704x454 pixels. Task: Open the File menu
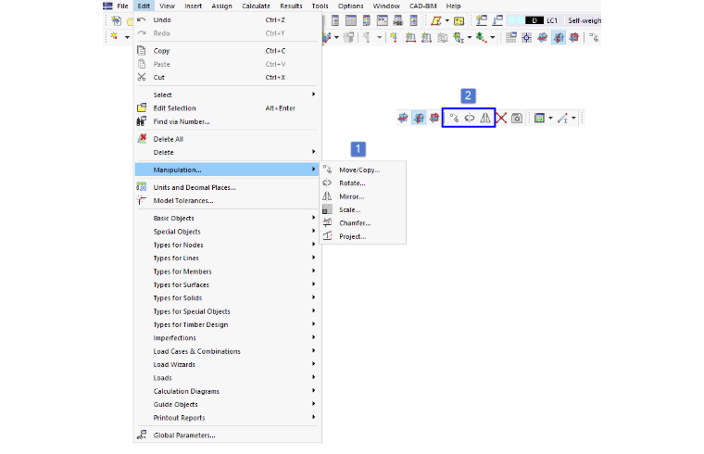(x=122, y=6)
